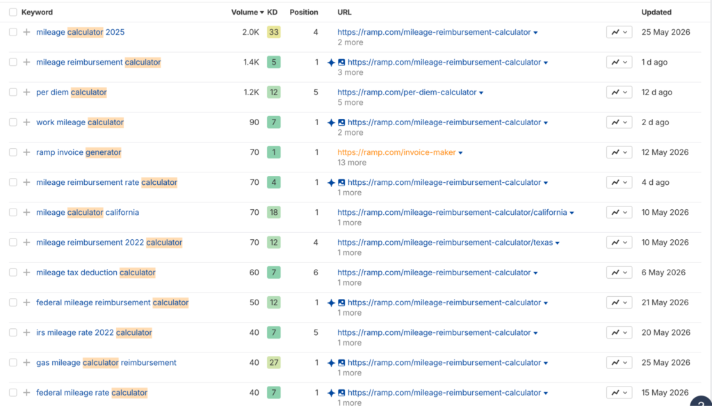The width and height of the screenshot is (712, 406).
Task: Sort by KD column header
Action: click(272, 13)
